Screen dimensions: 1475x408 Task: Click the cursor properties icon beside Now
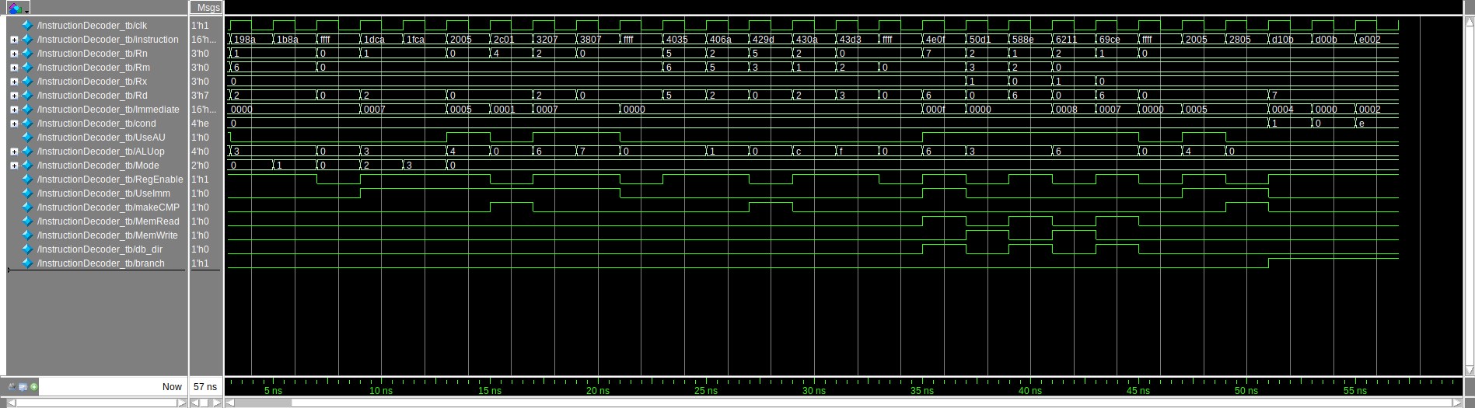[23, 386]
